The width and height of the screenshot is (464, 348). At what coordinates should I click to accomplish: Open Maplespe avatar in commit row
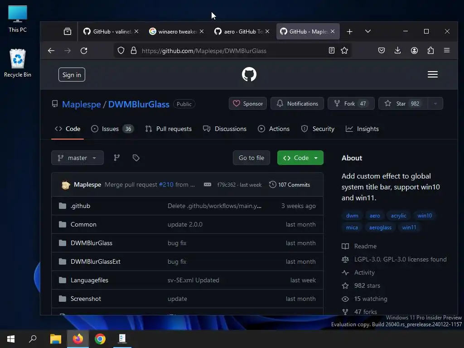(66, 185)
